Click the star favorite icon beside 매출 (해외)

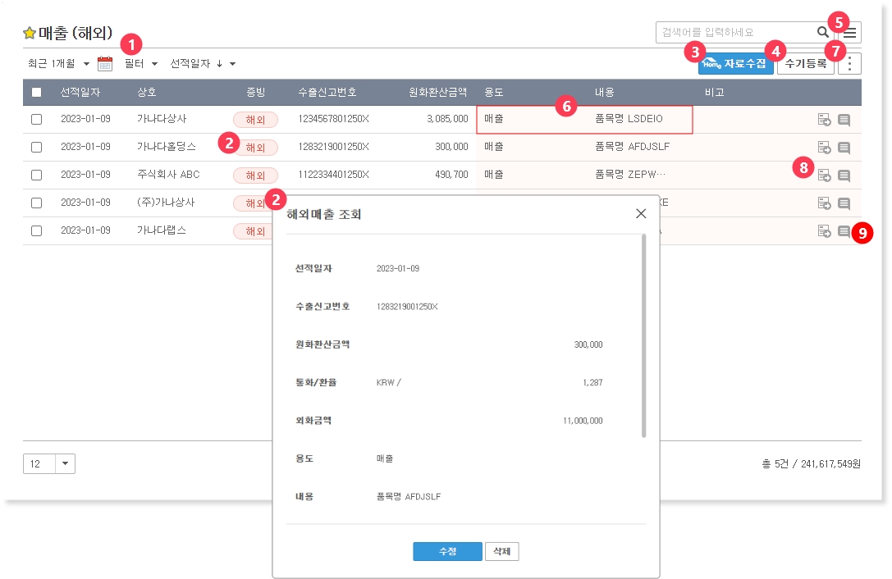[x=30, y=34]
